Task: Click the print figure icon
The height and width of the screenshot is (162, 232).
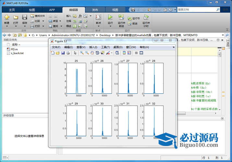Action: click(x=68, y=53)
